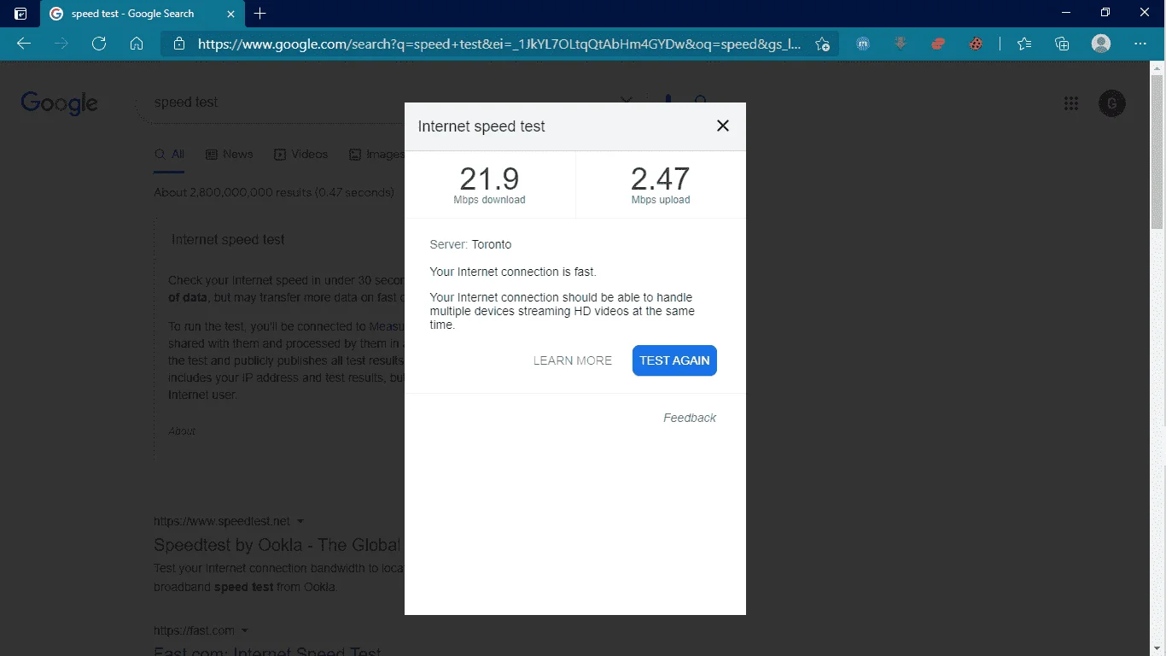Screen dimensions: 1166x656
Task: Click the ladybug extension icon
Action: click(x=976, y=44)
